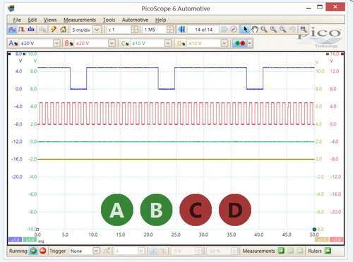
Task: Open the buffer navigator compass icon
Action: point(234,30)
